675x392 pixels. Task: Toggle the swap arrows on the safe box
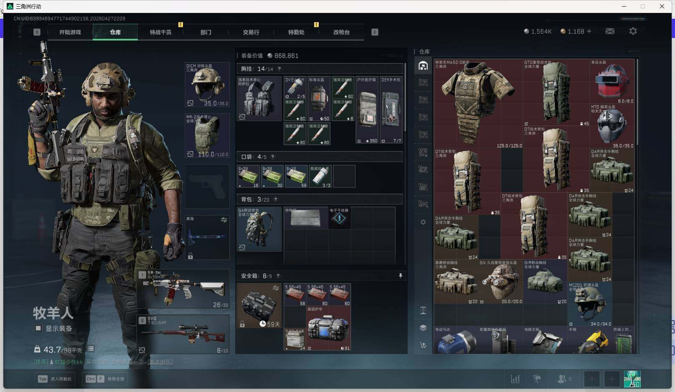coord(276,288)
